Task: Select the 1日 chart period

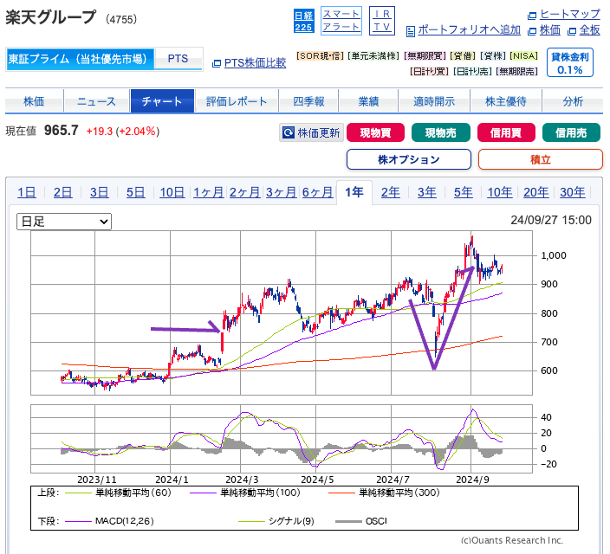Action: [x=27, y=192]
